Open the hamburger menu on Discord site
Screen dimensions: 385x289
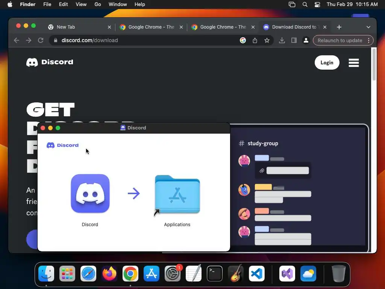coord(353,63)
